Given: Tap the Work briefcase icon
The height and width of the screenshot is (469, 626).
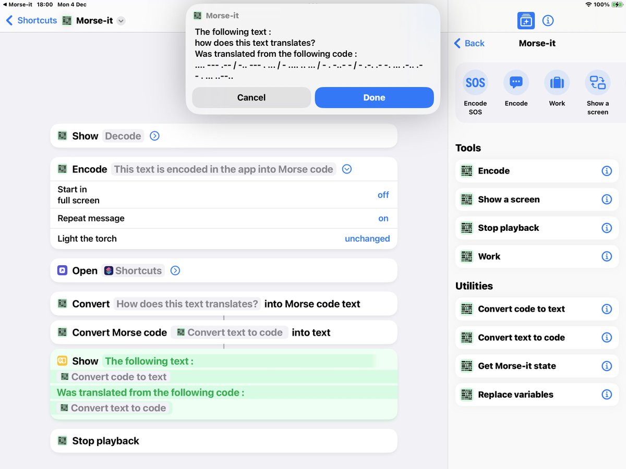Looking at the screenshot, I should click(557, 83).
